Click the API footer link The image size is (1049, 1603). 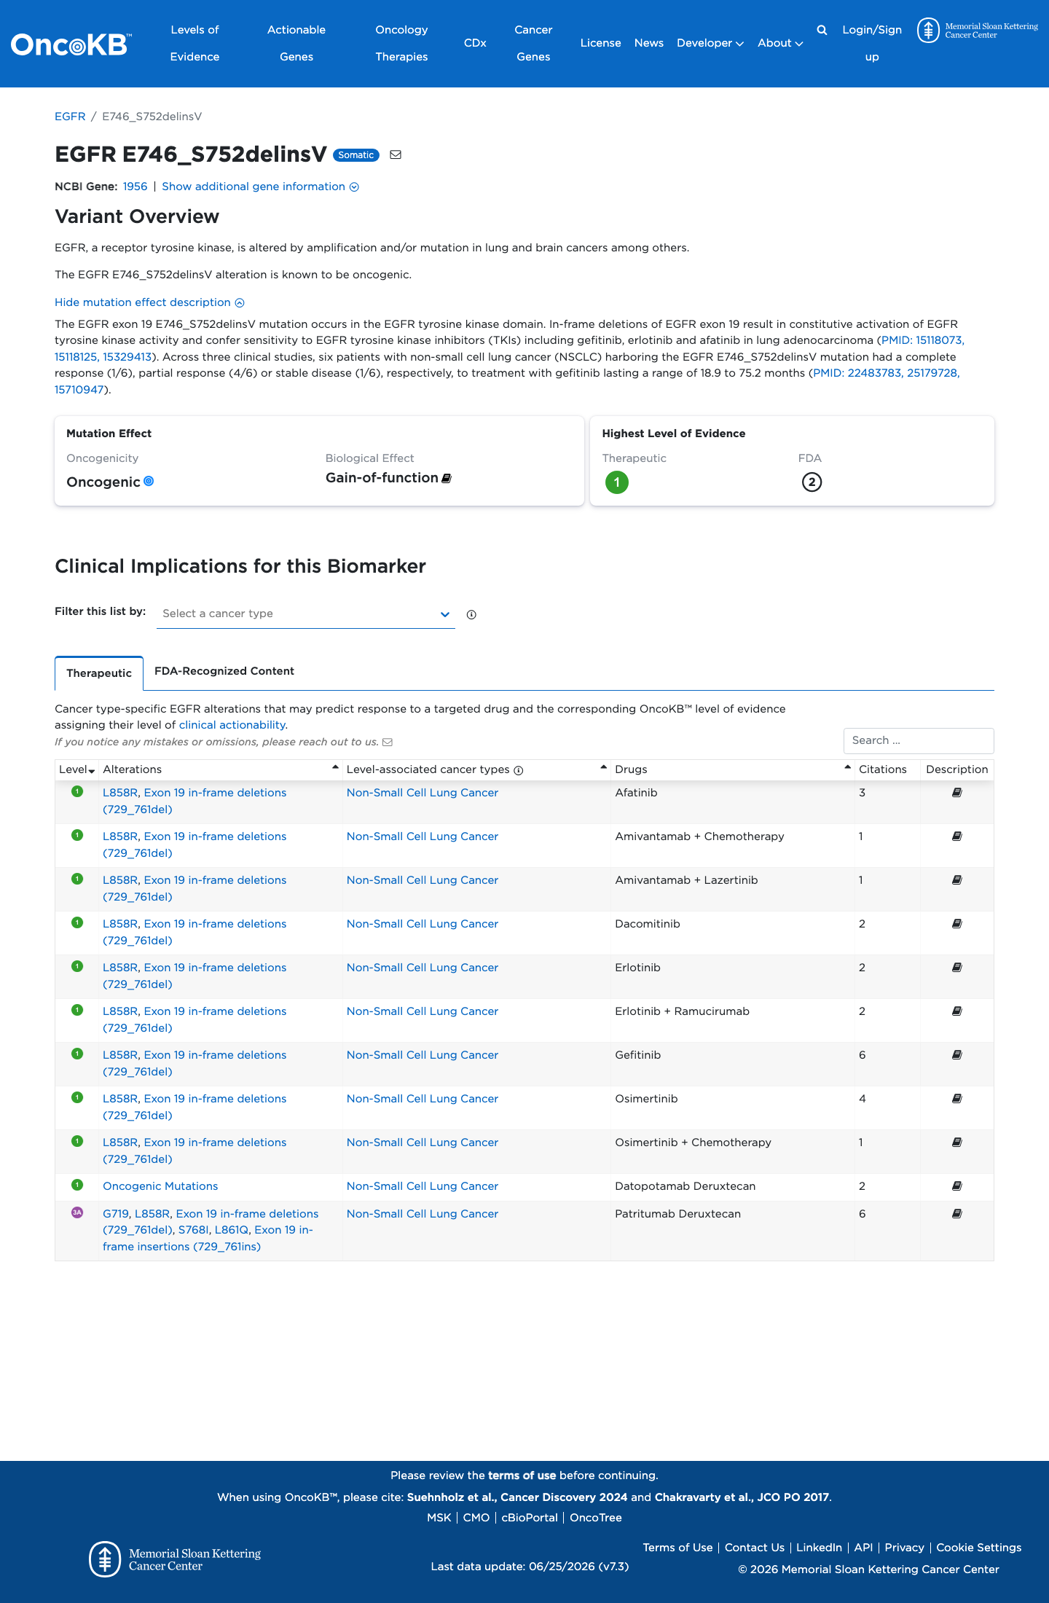(x=863, y=1548)
